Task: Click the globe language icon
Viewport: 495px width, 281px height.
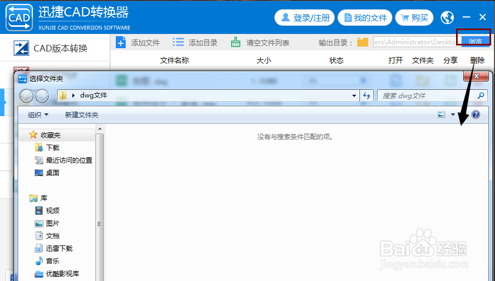Action: click(447, 18)
